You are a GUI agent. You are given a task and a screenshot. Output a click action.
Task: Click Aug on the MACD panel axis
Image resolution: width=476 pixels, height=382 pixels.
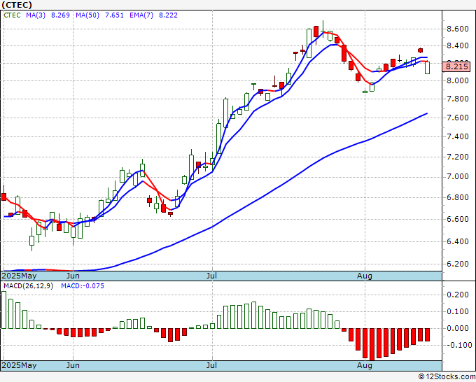tap(364, 365)
